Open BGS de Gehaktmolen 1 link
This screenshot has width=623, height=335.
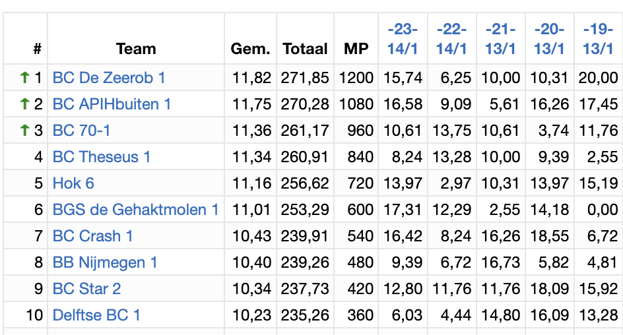135,210
